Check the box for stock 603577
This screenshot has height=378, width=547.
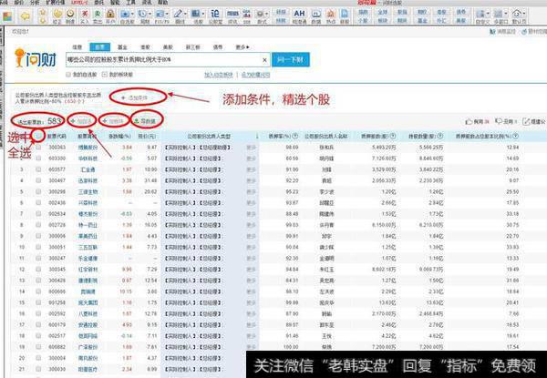(38, 169)
